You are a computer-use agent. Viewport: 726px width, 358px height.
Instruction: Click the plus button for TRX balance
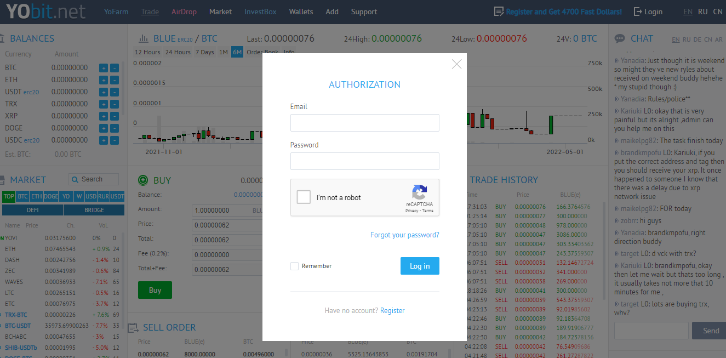[104, 104]
